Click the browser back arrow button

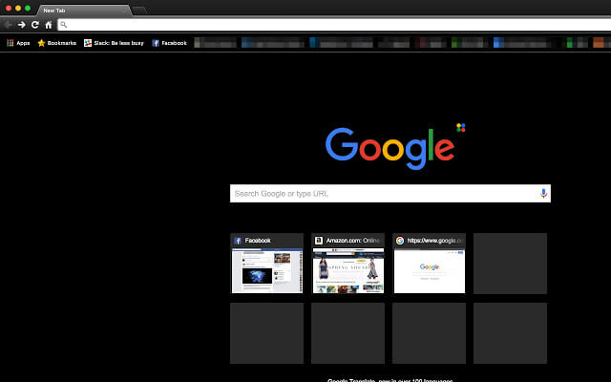(x=8, y=25)
